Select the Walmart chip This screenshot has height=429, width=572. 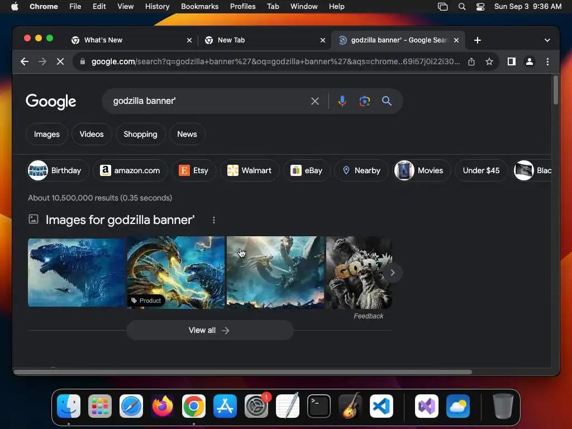[250, 170]
